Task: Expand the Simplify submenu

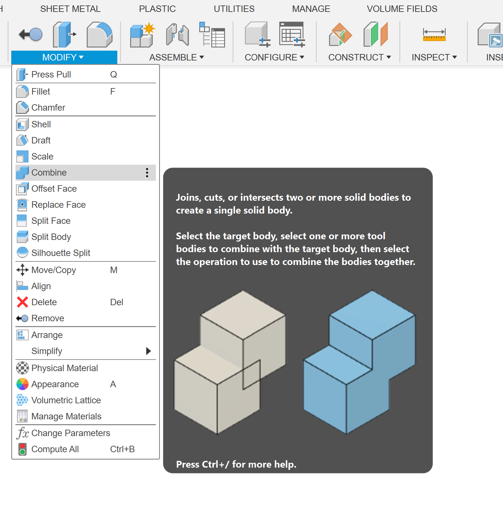Action: 85,351
